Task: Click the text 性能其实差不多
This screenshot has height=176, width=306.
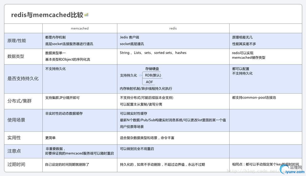Action: (244, 44)
